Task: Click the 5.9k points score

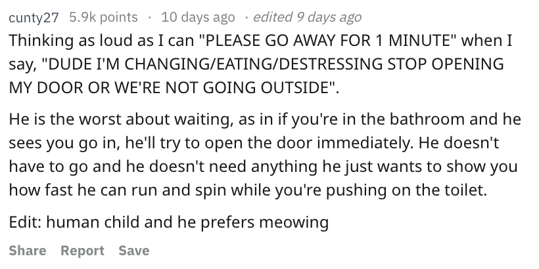Action: pyautogui.click(x=103, y=17)
